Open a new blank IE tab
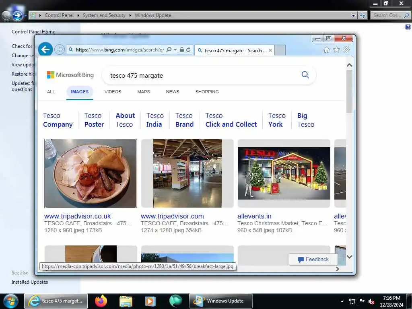 tap(280, 50)
